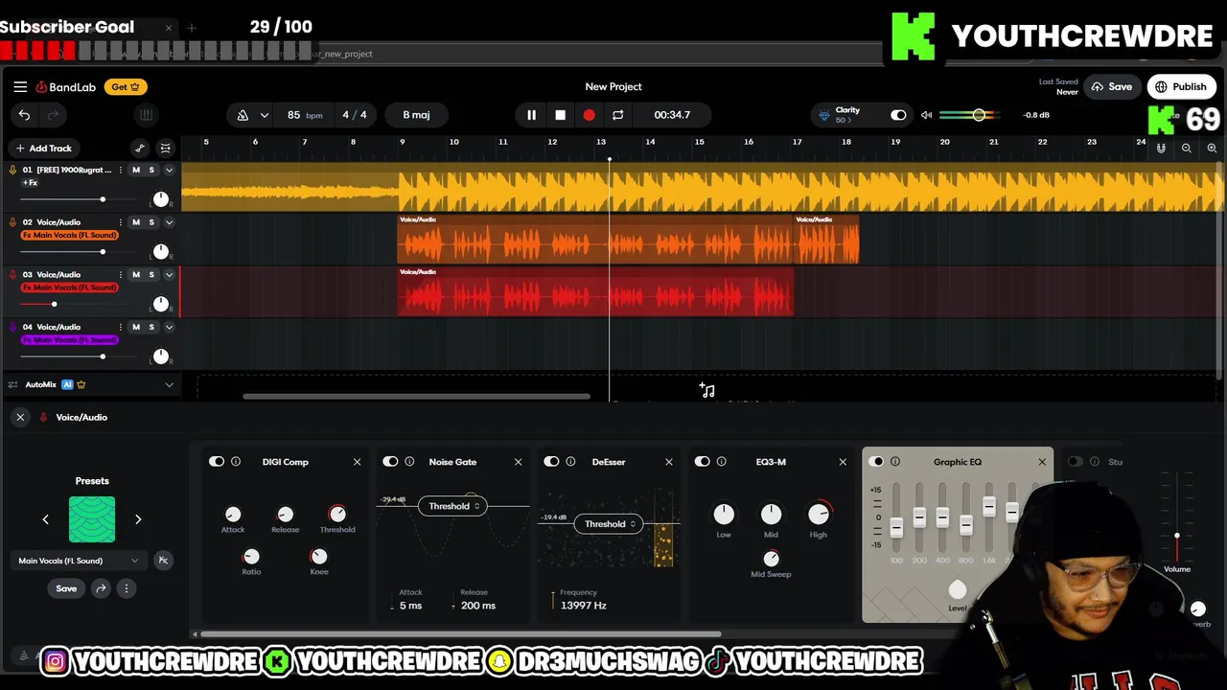Open the BandLab hamburger menu
The width and height of the screenshot is (1227, 690).
(x=20, y=86)
